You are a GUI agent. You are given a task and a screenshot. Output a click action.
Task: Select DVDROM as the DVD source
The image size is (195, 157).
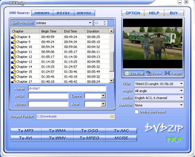pos(42,13)
